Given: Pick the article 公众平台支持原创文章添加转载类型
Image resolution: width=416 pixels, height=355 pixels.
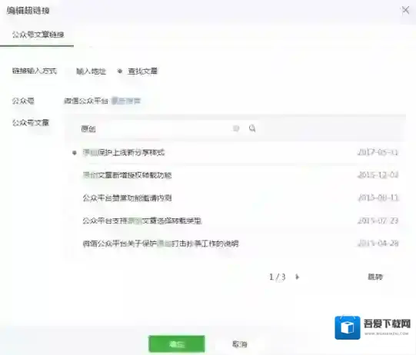Looking at the screenshot, I should [x=142, y=221].
